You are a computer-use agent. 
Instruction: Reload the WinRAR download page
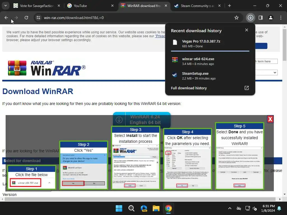pyautogui.click(x=26, y=18)
